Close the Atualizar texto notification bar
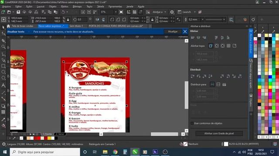279x156 pixels. (x=185, y=32)
